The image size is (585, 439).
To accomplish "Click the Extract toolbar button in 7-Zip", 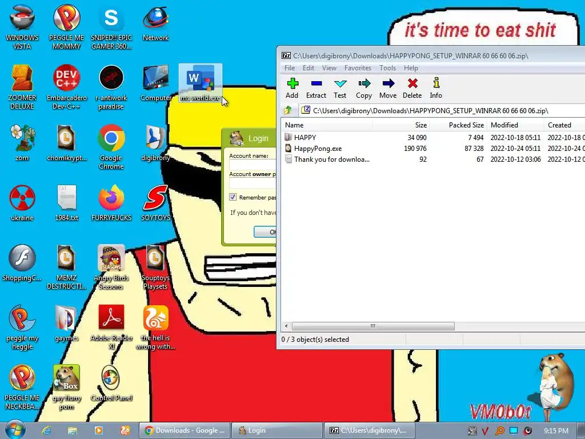I will [316, 88].
